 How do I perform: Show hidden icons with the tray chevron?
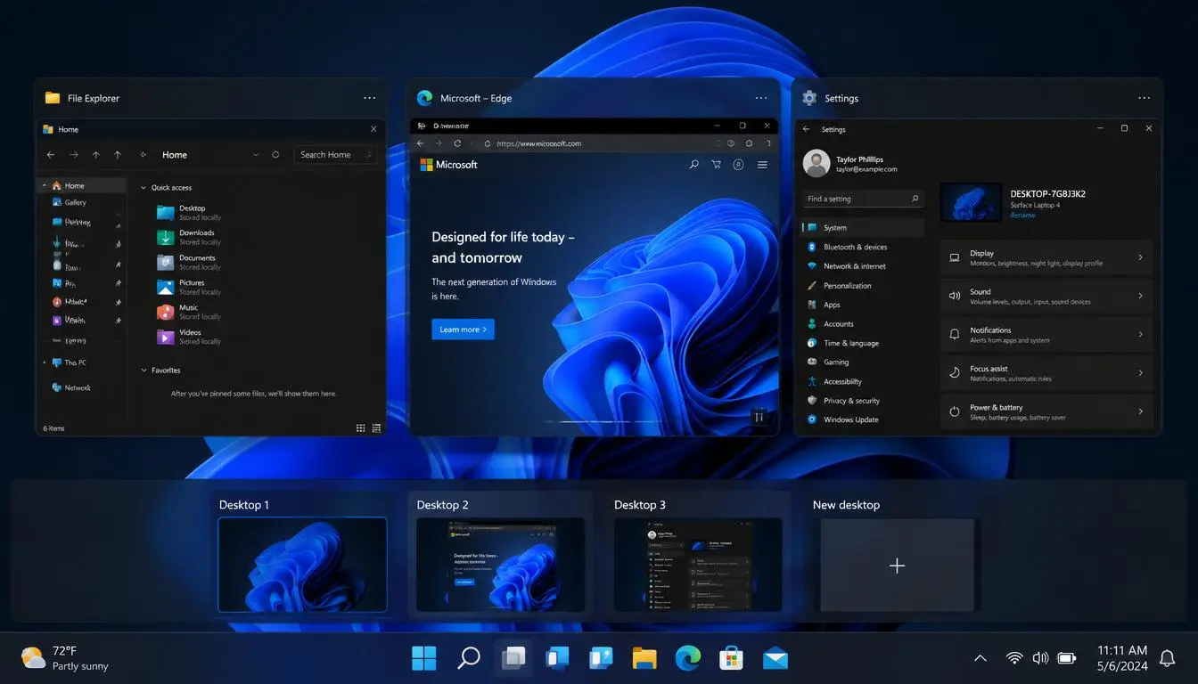(x=981, y=658)
